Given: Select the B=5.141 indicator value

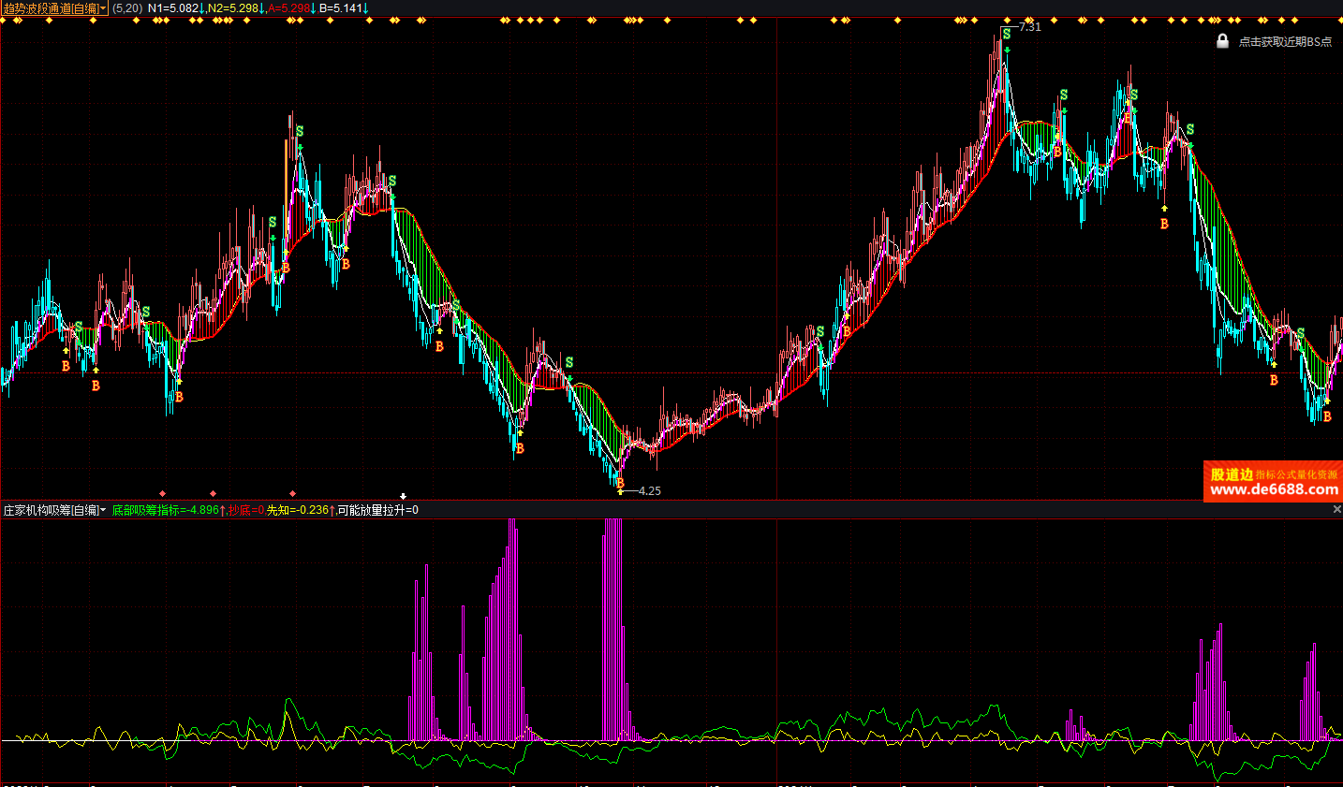Looking at the screenshot, I should [342, 8].
